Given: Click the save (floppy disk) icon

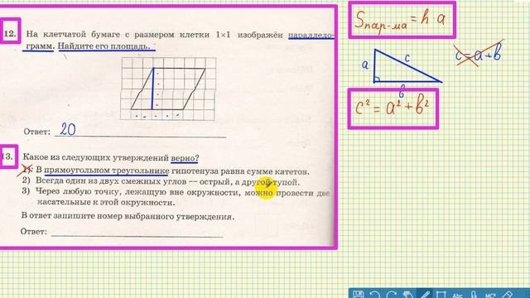Looking at the screenshot, I should 359,295.
